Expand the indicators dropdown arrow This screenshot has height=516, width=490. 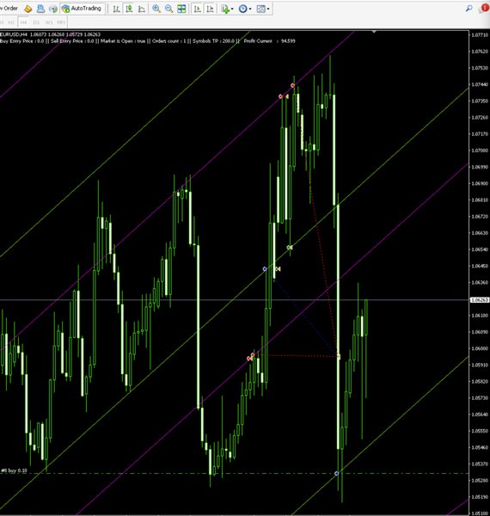[232, 9]
